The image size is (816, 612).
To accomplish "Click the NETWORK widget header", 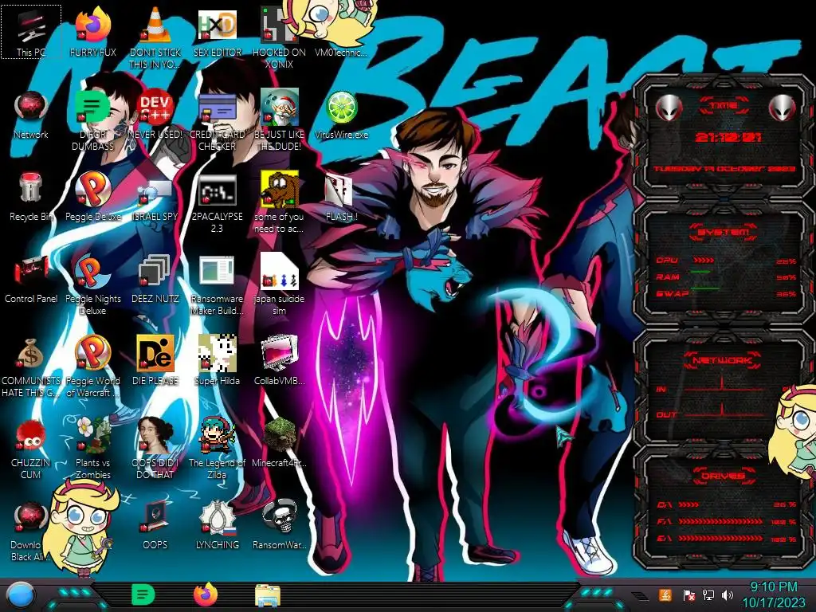I will (724, 360).
